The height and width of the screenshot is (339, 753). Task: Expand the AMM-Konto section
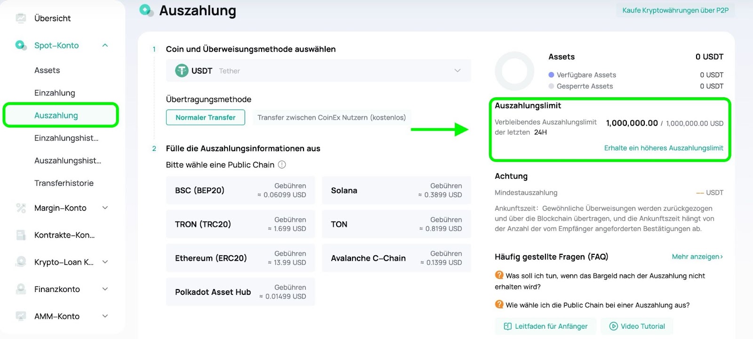tap(105, 316)
